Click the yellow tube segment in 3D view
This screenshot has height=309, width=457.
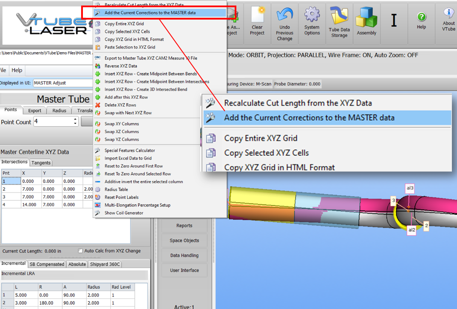(x=262, y=197)
